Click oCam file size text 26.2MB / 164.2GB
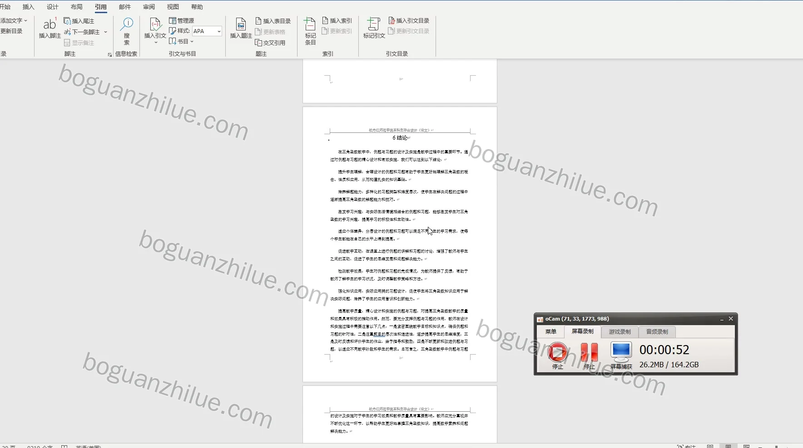The width and height of the screenshot is (803, 448). click(x=669, y=365)
